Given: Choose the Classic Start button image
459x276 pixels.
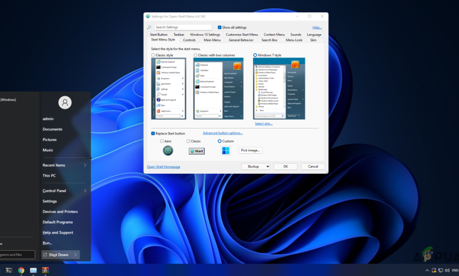Looking at the screenshot, I should [x=197, y=151].
